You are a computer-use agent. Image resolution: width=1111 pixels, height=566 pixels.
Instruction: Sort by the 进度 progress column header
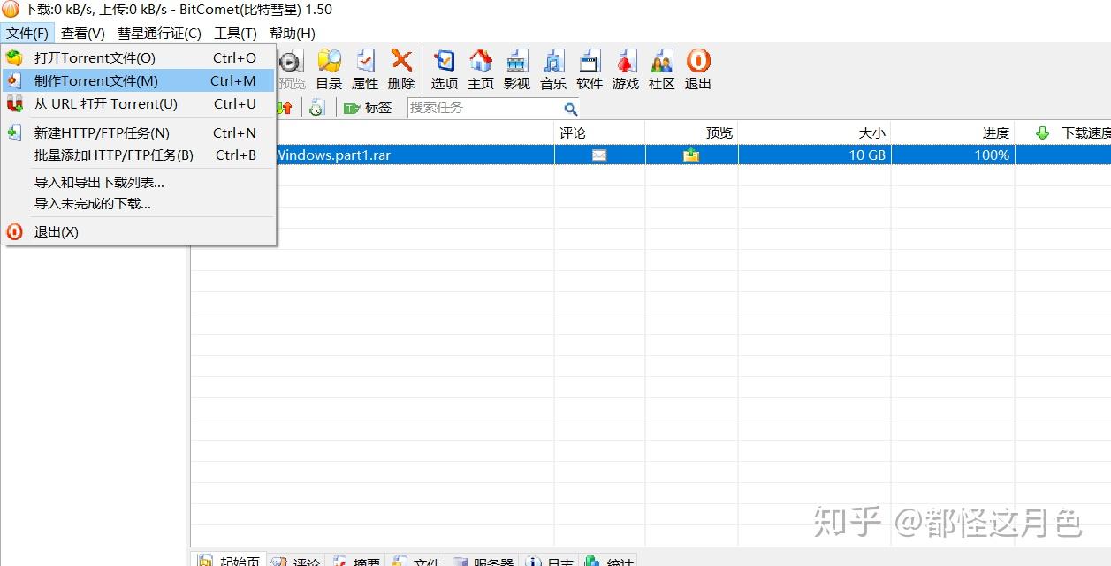point(953,133)
